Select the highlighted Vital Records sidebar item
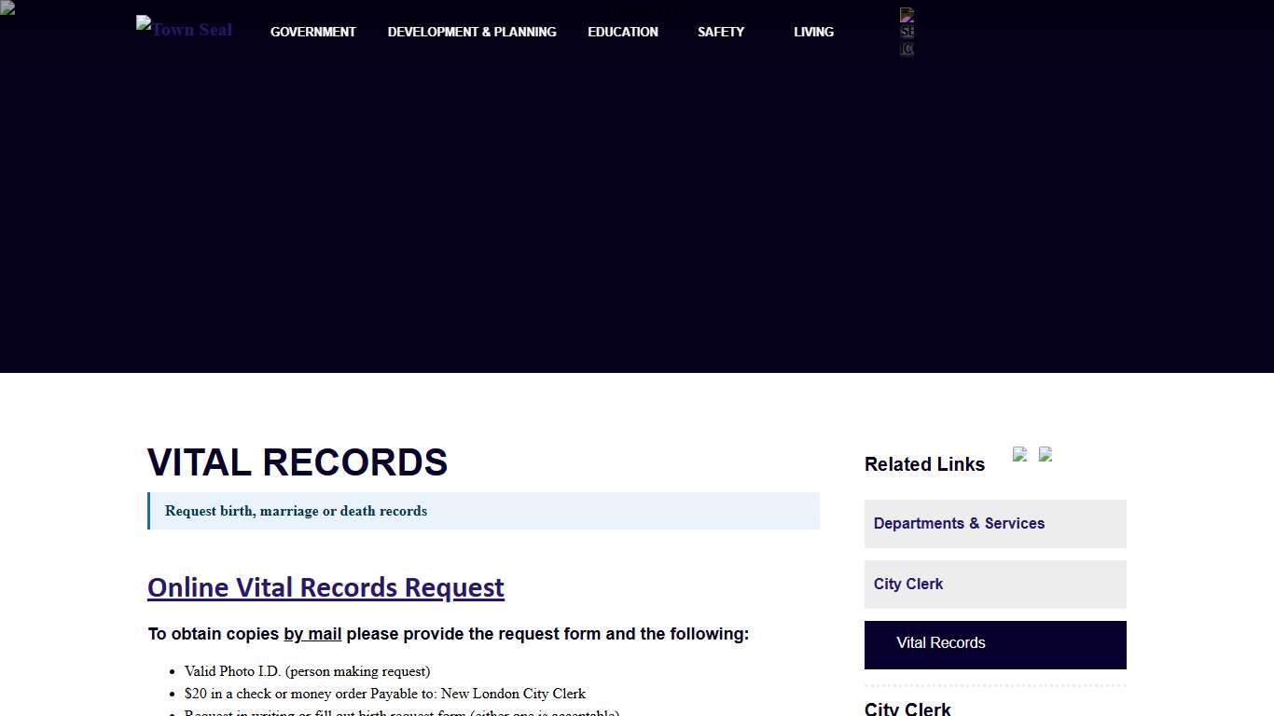1274x716 pixels. [x=940, y=643]
